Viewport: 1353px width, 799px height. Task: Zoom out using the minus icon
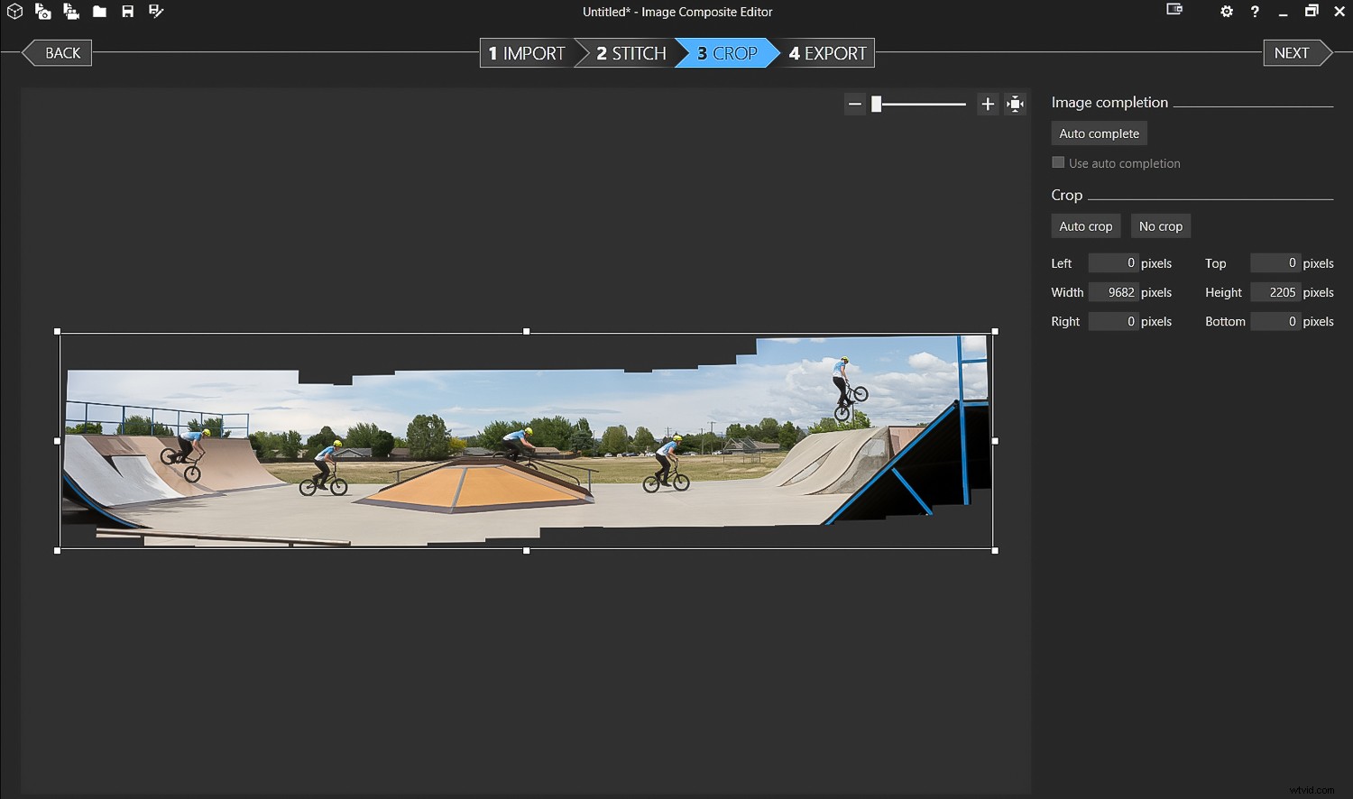point(855,104)
